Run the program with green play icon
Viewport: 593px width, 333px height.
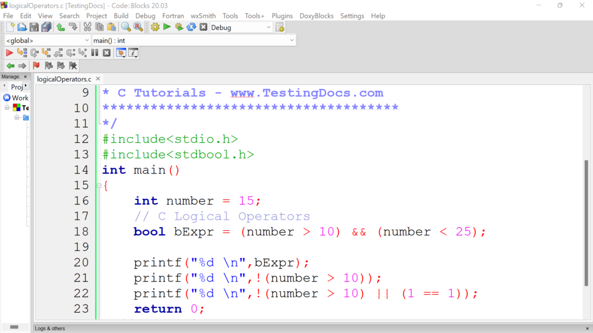(x=167, y=27)
